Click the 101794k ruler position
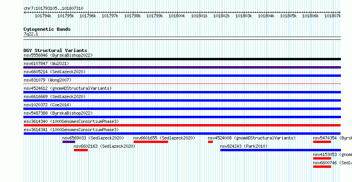352x182 pixels. [x=43, y=16]
